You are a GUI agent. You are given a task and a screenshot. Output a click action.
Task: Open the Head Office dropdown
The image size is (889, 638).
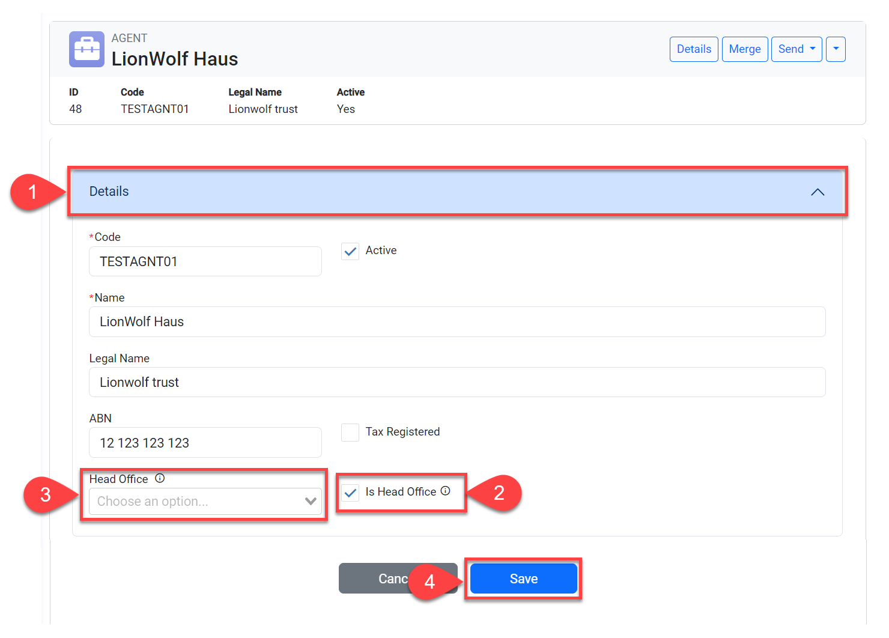pyautogui.click(x=205, y=502)
